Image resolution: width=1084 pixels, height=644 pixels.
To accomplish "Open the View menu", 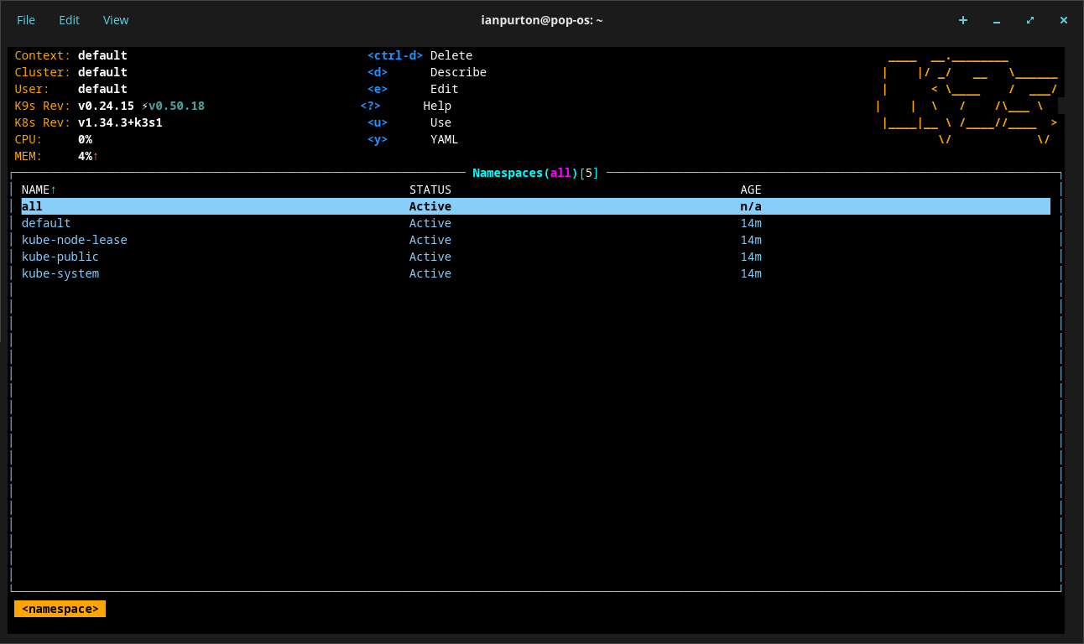I will tap(116, 20).
